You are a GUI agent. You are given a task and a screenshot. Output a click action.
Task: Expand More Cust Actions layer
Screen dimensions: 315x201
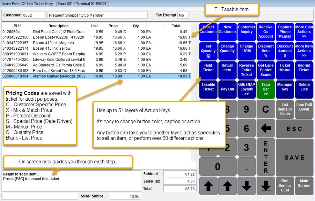304,32
